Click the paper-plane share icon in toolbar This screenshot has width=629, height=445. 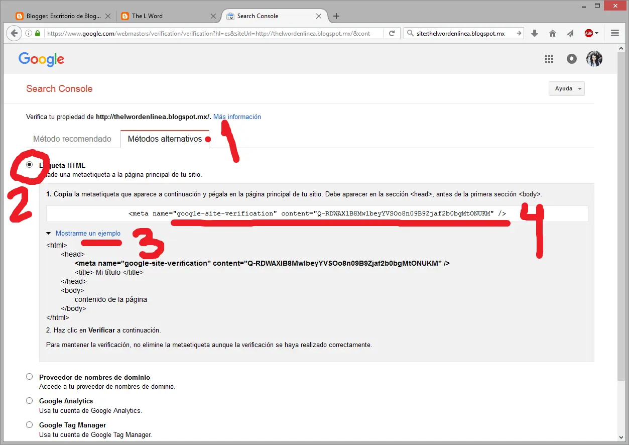pyautogui.click(x=570, y=33)
